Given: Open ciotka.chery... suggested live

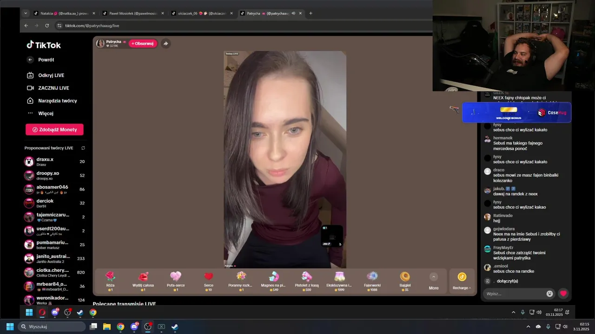Looking at the screenshot, I should pyautogui.click(x=55, y=272).
